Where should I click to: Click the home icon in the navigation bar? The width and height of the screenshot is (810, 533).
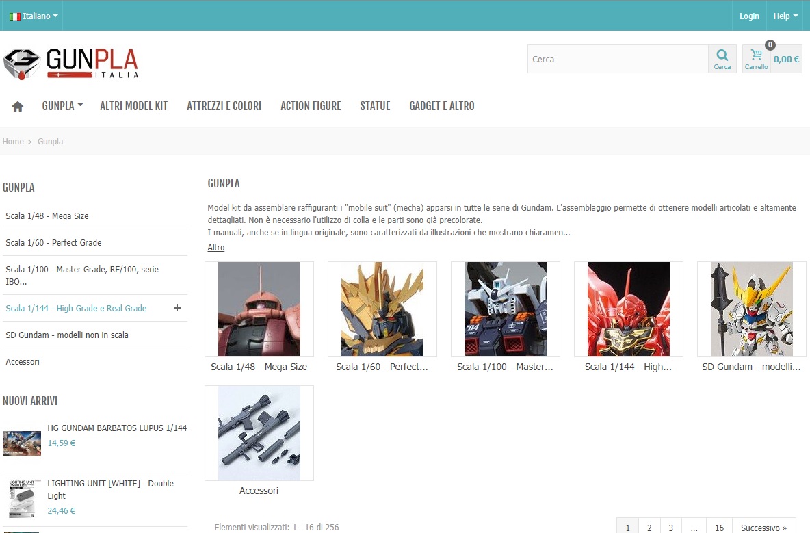click(x=17, y=105)
